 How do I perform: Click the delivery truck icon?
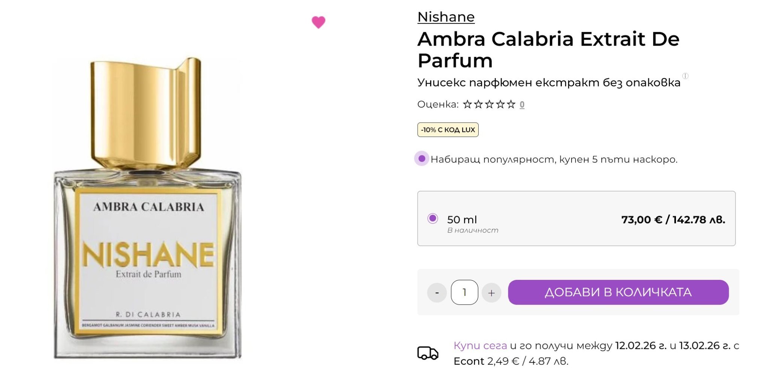click(428, 353)
